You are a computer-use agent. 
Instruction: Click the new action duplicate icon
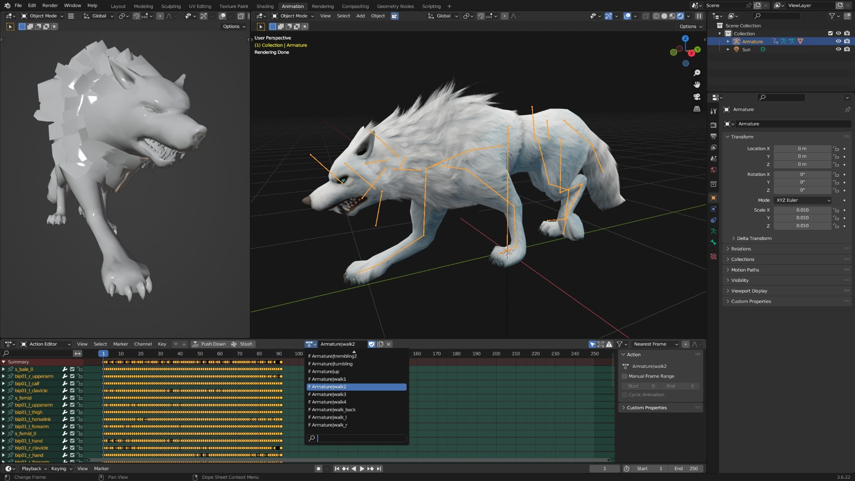pyautogui.click(x=380, y=344)
